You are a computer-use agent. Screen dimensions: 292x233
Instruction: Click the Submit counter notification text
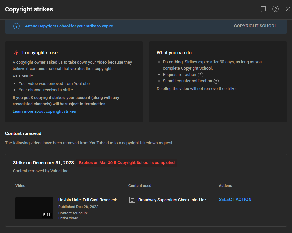(187, 81)
